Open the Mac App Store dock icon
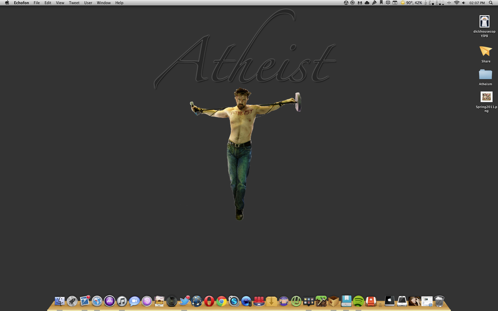 [109, 301]
